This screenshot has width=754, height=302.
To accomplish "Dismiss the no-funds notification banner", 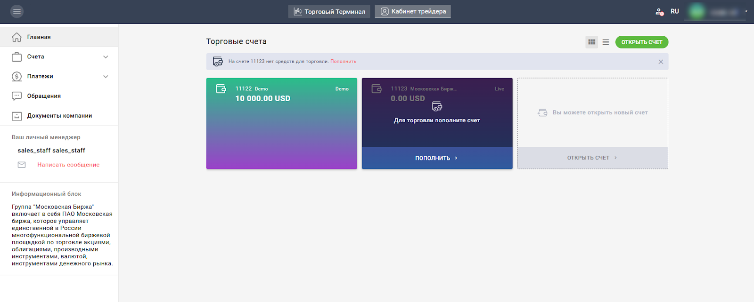I will pos(661,62).
